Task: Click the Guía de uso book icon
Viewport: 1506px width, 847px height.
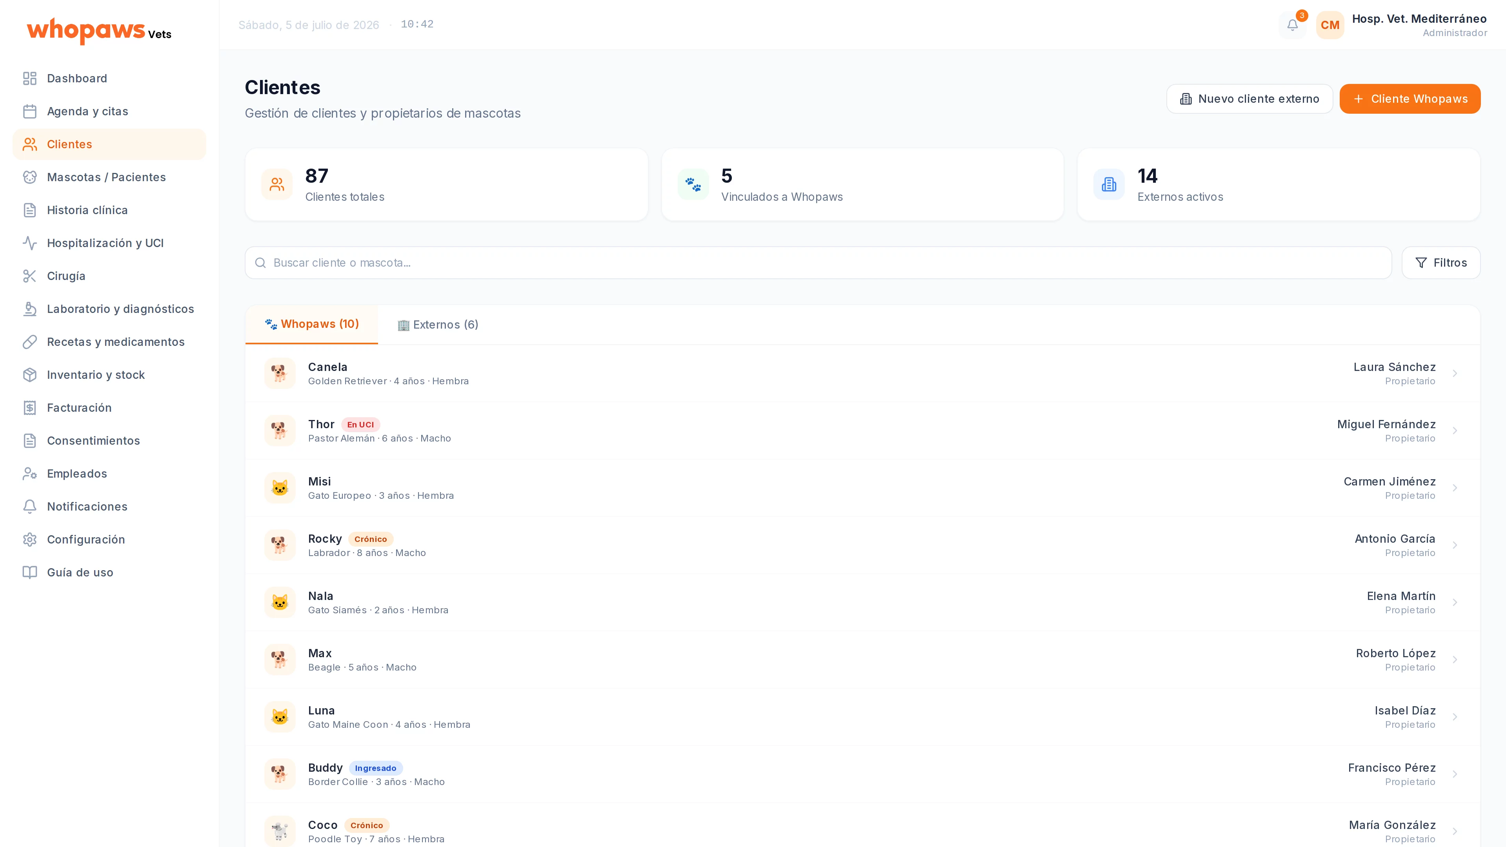Action: (x=30, y=572)
